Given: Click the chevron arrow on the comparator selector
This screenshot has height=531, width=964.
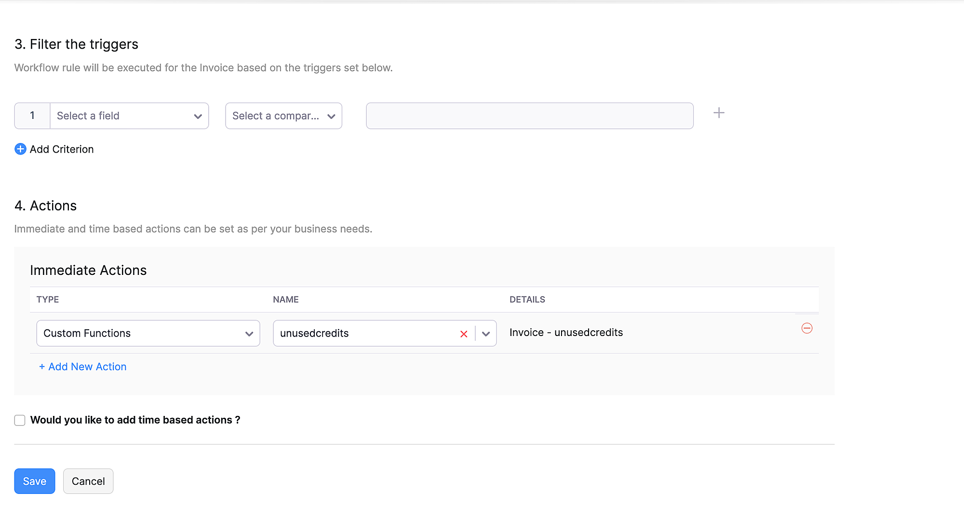Looking at the screenshot, I should pos(331,116).
